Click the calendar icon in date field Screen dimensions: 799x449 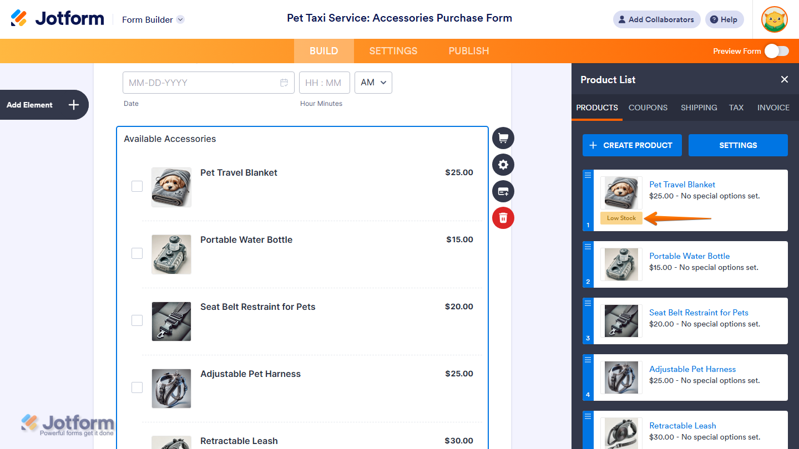[284, 83]
